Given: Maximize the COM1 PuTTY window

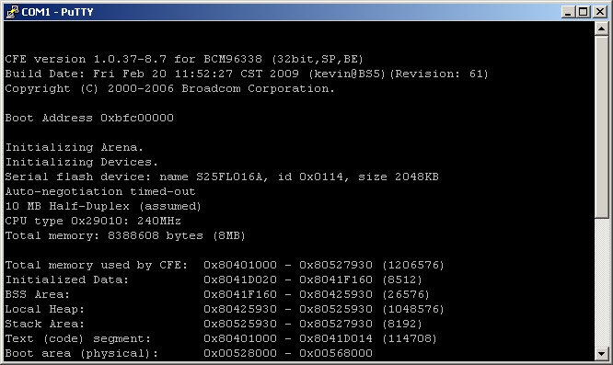Looking at the screenshot, I should coord(583,12).
